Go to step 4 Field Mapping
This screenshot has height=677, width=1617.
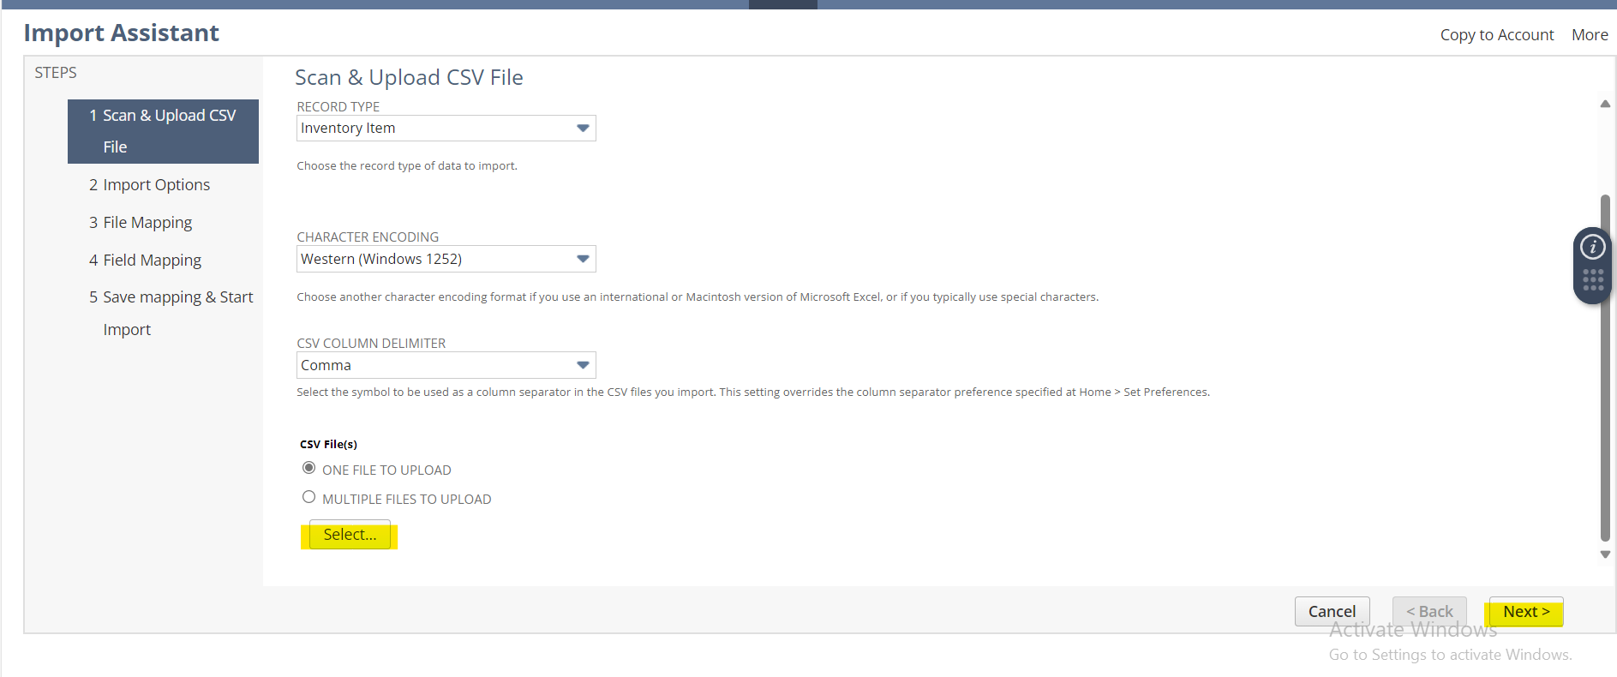tap(145, 260)
